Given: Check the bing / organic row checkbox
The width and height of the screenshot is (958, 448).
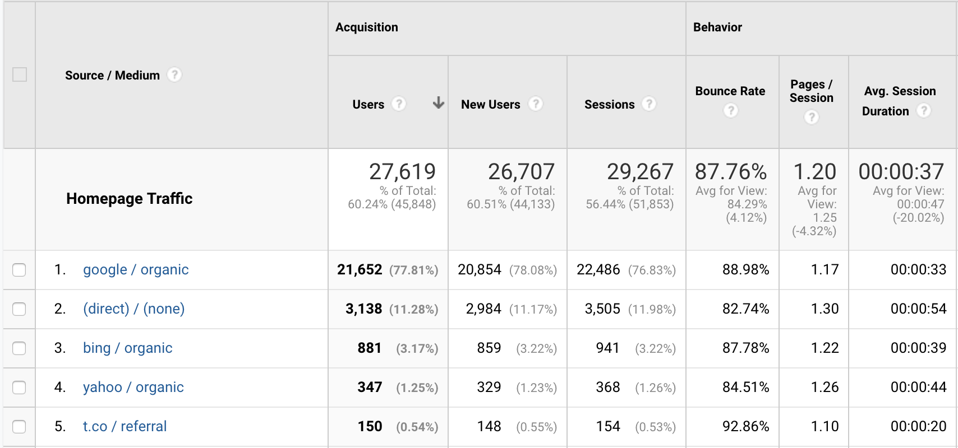Looking at the screenshot, I should [20, 348].
